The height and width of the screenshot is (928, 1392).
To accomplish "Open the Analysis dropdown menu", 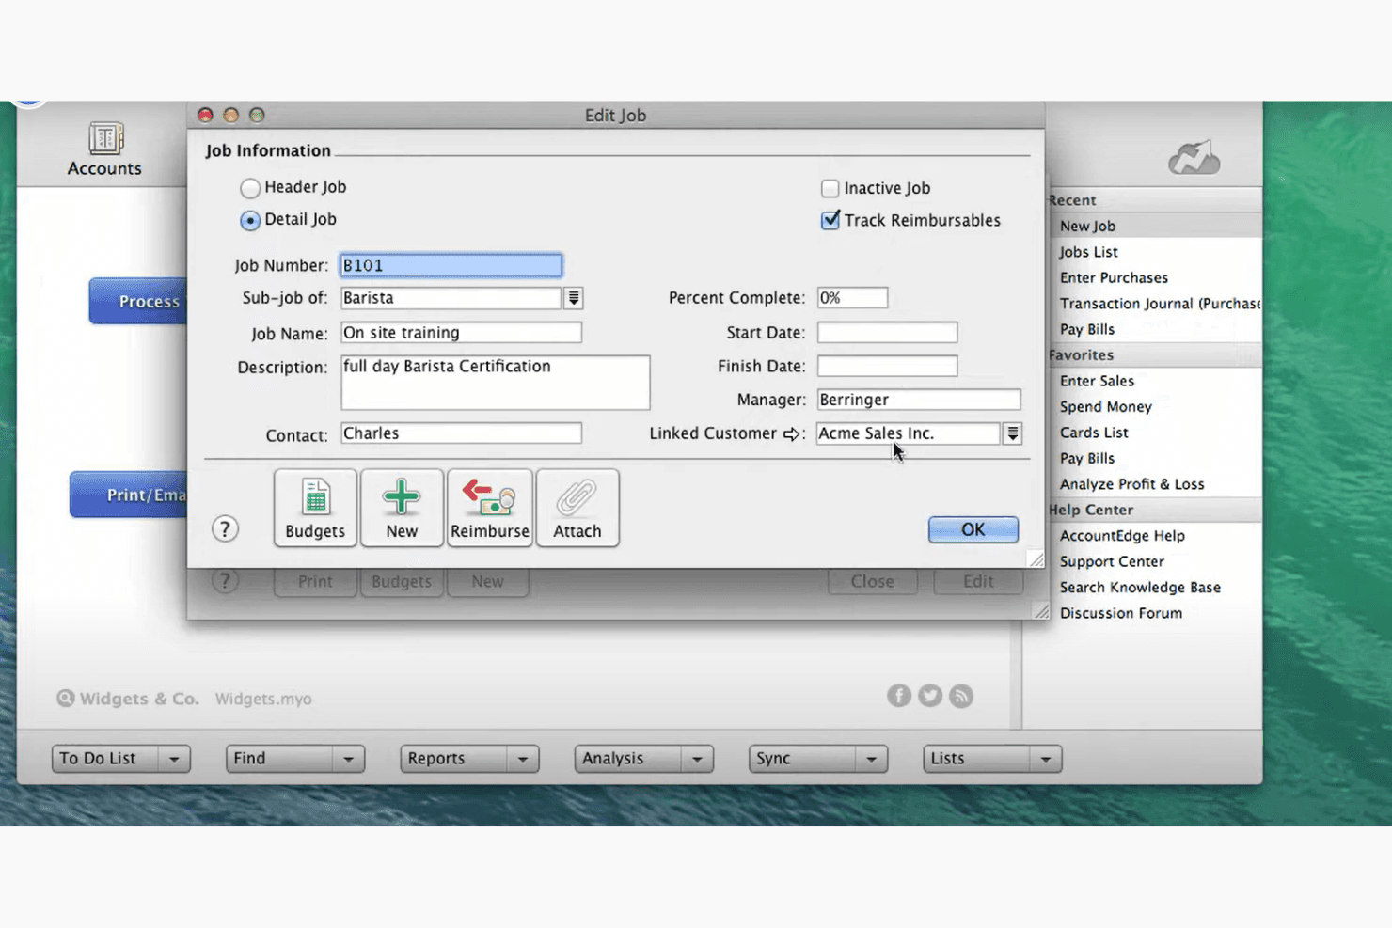I will 644,759.
